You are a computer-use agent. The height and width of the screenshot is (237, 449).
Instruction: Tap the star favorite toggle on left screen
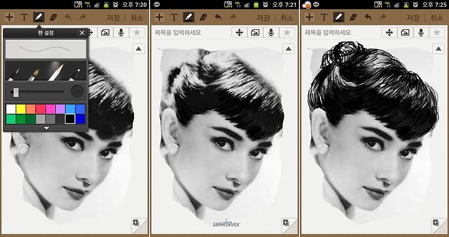137,32
